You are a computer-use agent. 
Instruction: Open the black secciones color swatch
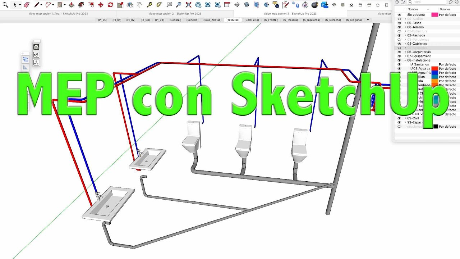coord(435,127)
